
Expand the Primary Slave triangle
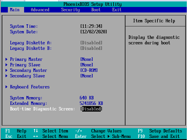coord(6,65)
